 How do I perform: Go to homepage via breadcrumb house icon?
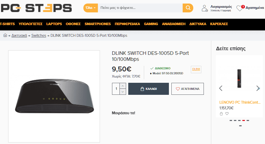point(5,35)
